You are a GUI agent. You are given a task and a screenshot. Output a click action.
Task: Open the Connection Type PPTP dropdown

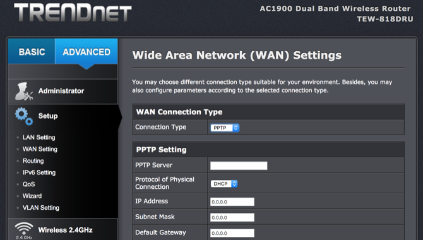[x=225, y=128]
